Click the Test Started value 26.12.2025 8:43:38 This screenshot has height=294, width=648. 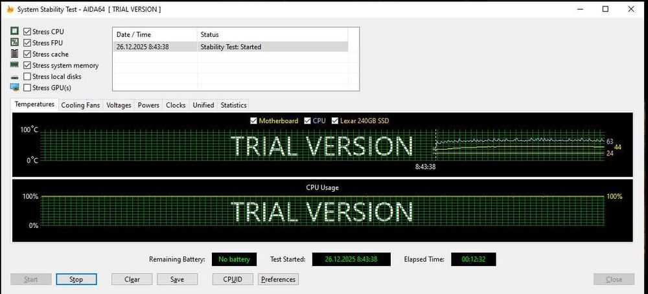pyautogui.click(x=351, y=259)
